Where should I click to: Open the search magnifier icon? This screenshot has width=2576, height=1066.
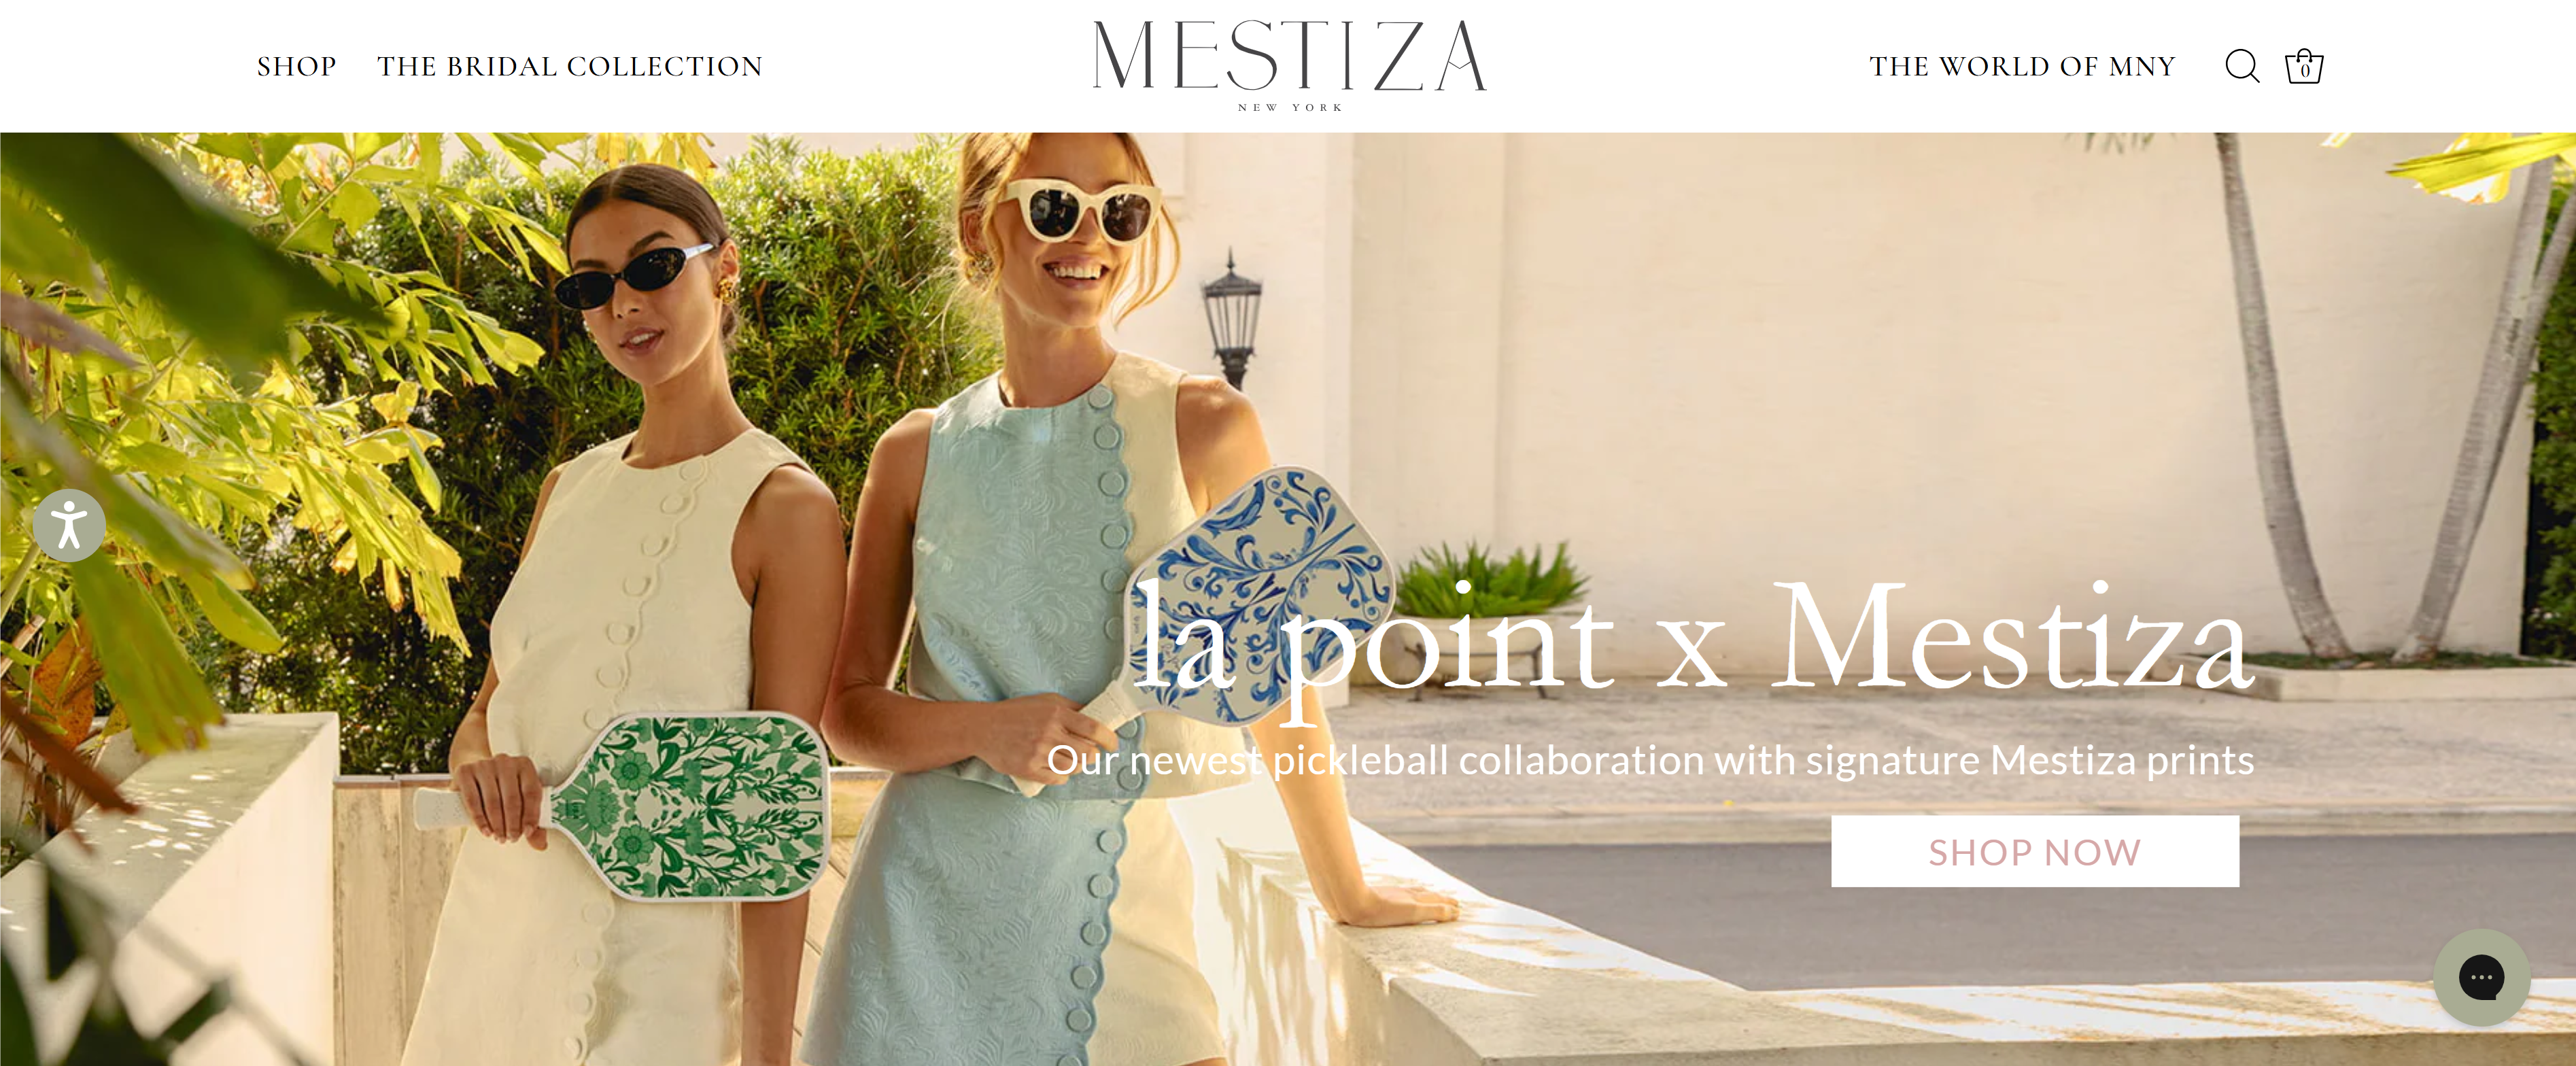click(x=2241, y=66)
